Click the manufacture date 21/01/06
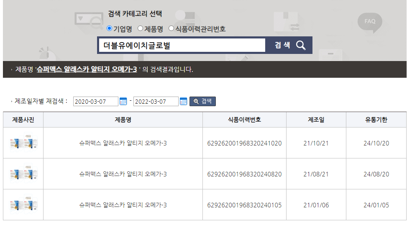 (x=316, y=205)
